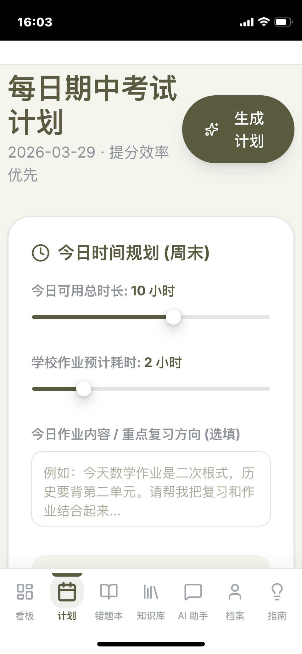Viewport: 302px width, 654px height.
Task: Open the 错题本 book icon
Action: point(109,591)
